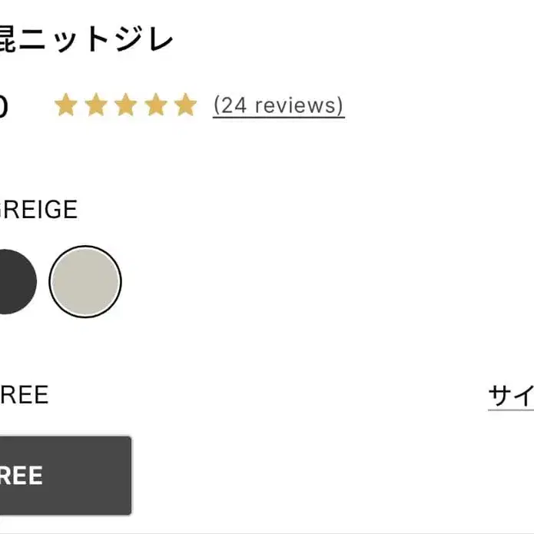Image resolution: width=534 pixels, height=534 pixels.
Task: Choose the greige color swatch
Action: [85, 281]
